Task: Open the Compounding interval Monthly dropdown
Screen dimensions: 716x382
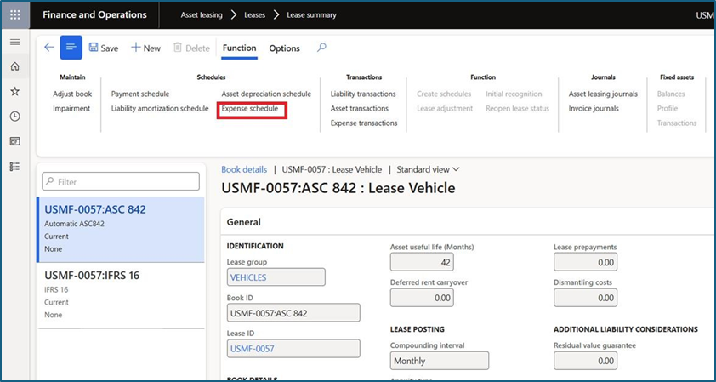Action: tap(439, 361)
